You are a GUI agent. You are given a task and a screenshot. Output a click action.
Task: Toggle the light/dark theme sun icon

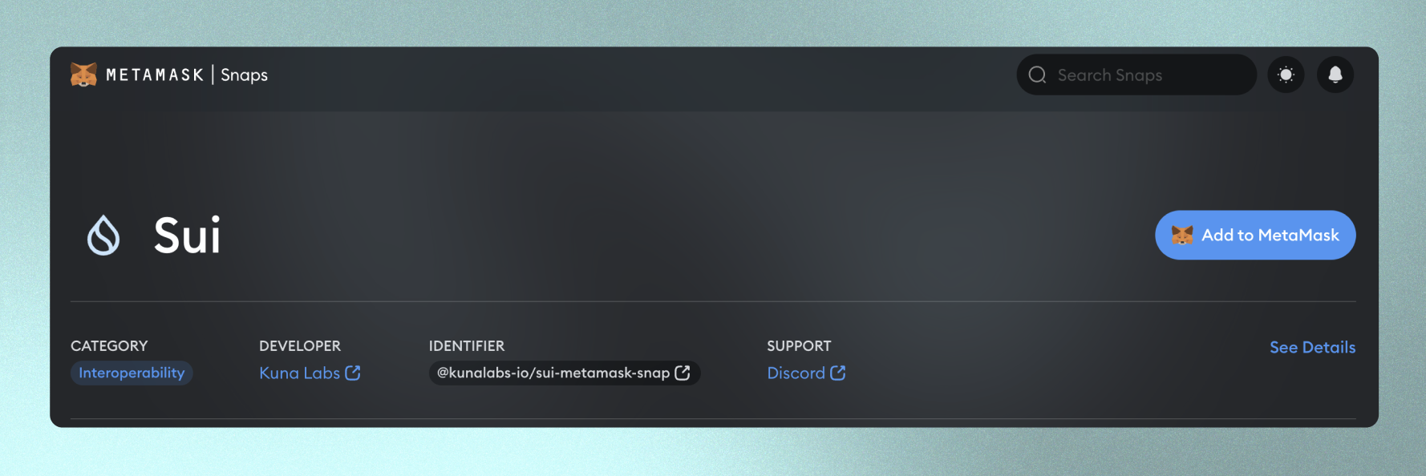1286,75
